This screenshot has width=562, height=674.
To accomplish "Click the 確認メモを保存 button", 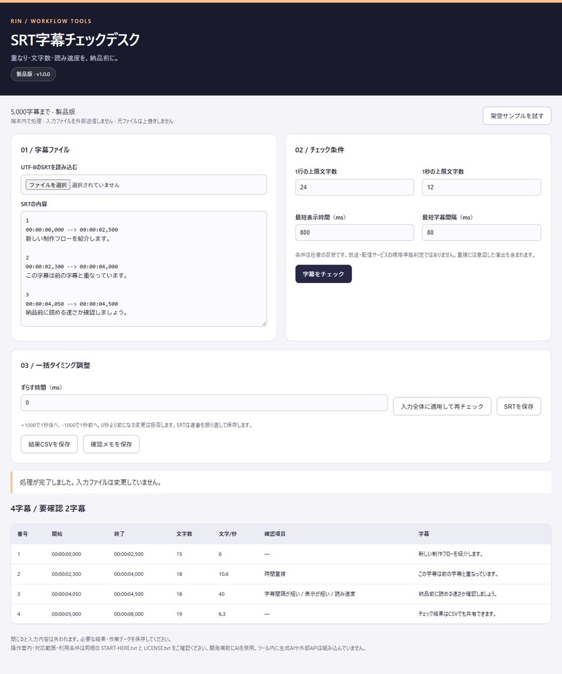I will tap(111, 444).
